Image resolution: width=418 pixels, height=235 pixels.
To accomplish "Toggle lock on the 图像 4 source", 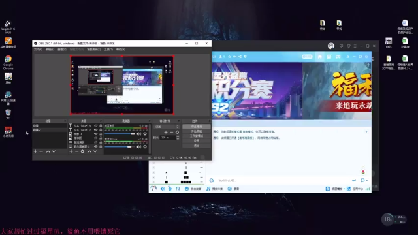I will coord(101,134).
